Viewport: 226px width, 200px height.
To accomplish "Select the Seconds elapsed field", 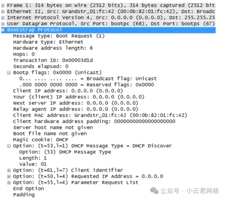I will (40, 66).
